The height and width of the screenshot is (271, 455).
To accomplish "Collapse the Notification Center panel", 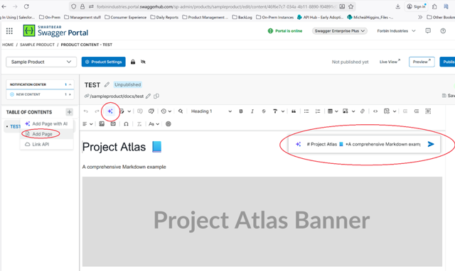I will point(70,84).
